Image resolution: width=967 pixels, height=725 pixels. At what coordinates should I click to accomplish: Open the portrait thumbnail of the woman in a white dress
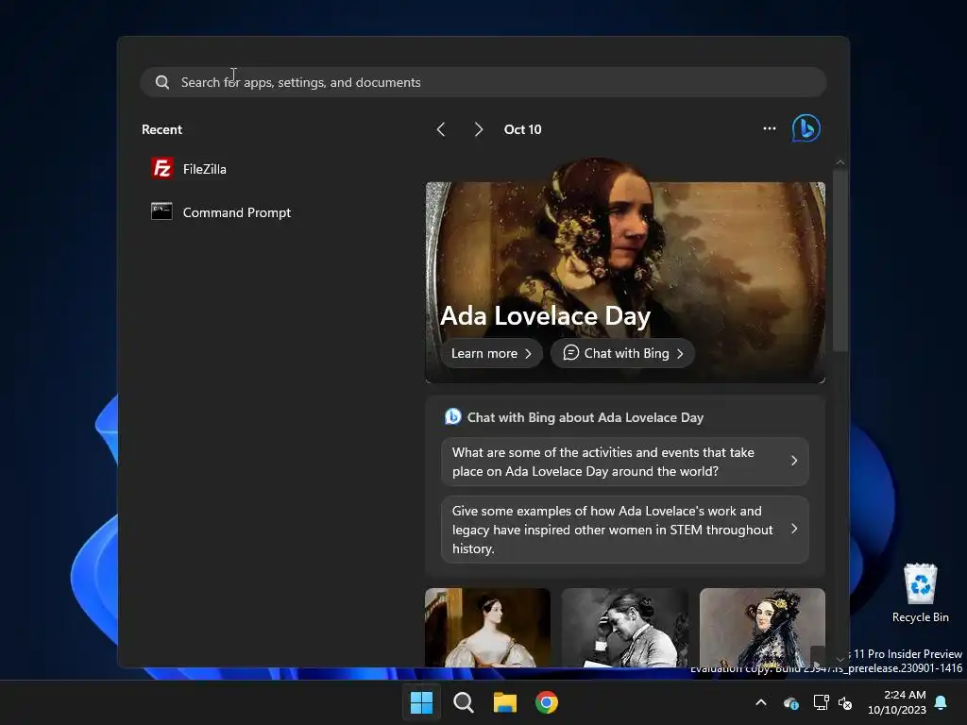point(487,628)
